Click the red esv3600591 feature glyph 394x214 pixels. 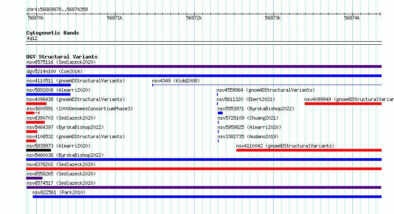click(33, 113)
